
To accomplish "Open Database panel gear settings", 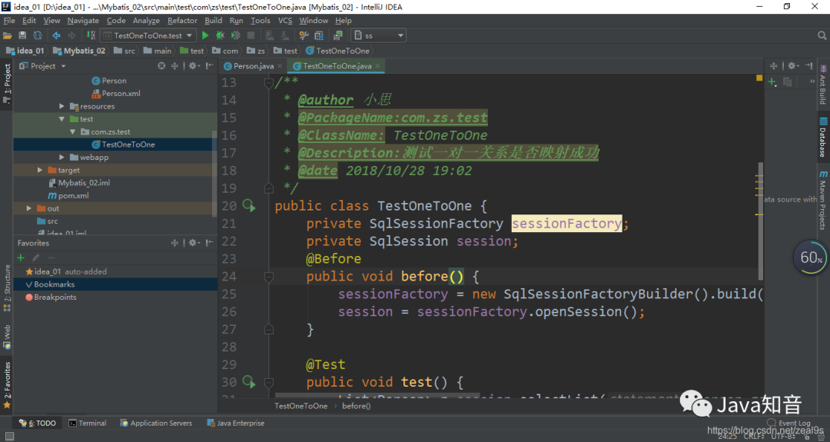I will 792,65.
